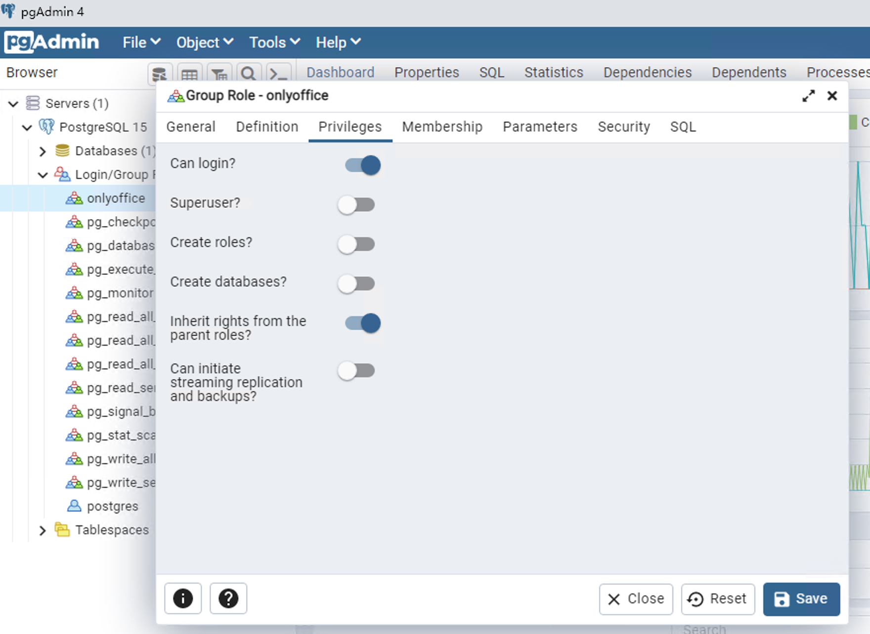Screen dimensions: 870x634
Task: Click the Close button
Action: point(636,599)
